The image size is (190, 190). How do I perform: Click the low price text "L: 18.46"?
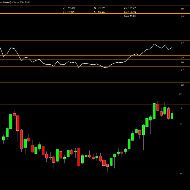[x=99, y=12]
